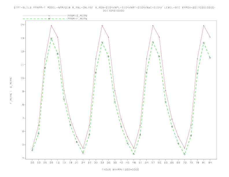Click x-axis forecast hour label 09
This screenshot has height=177, width=229.
[51, 163]
